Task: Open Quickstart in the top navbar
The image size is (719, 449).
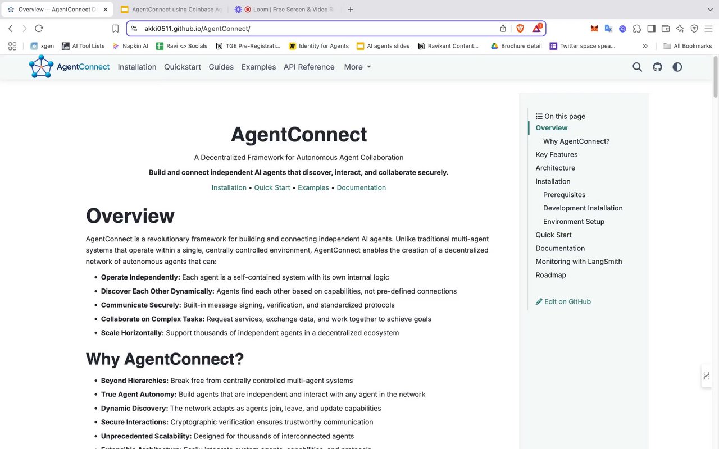Action: pyautogui.click(x=183, y=67)
